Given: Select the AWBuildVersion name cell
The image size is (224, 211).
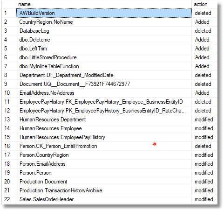Looking at the screenshot, I should [104, 13].
